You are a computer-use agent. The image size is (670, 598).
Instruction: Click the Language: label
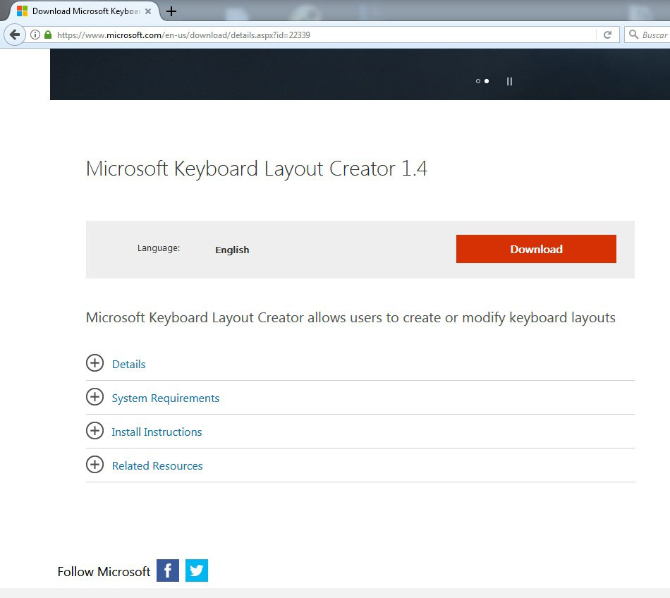pyautogui.click(x=159, y=248)
